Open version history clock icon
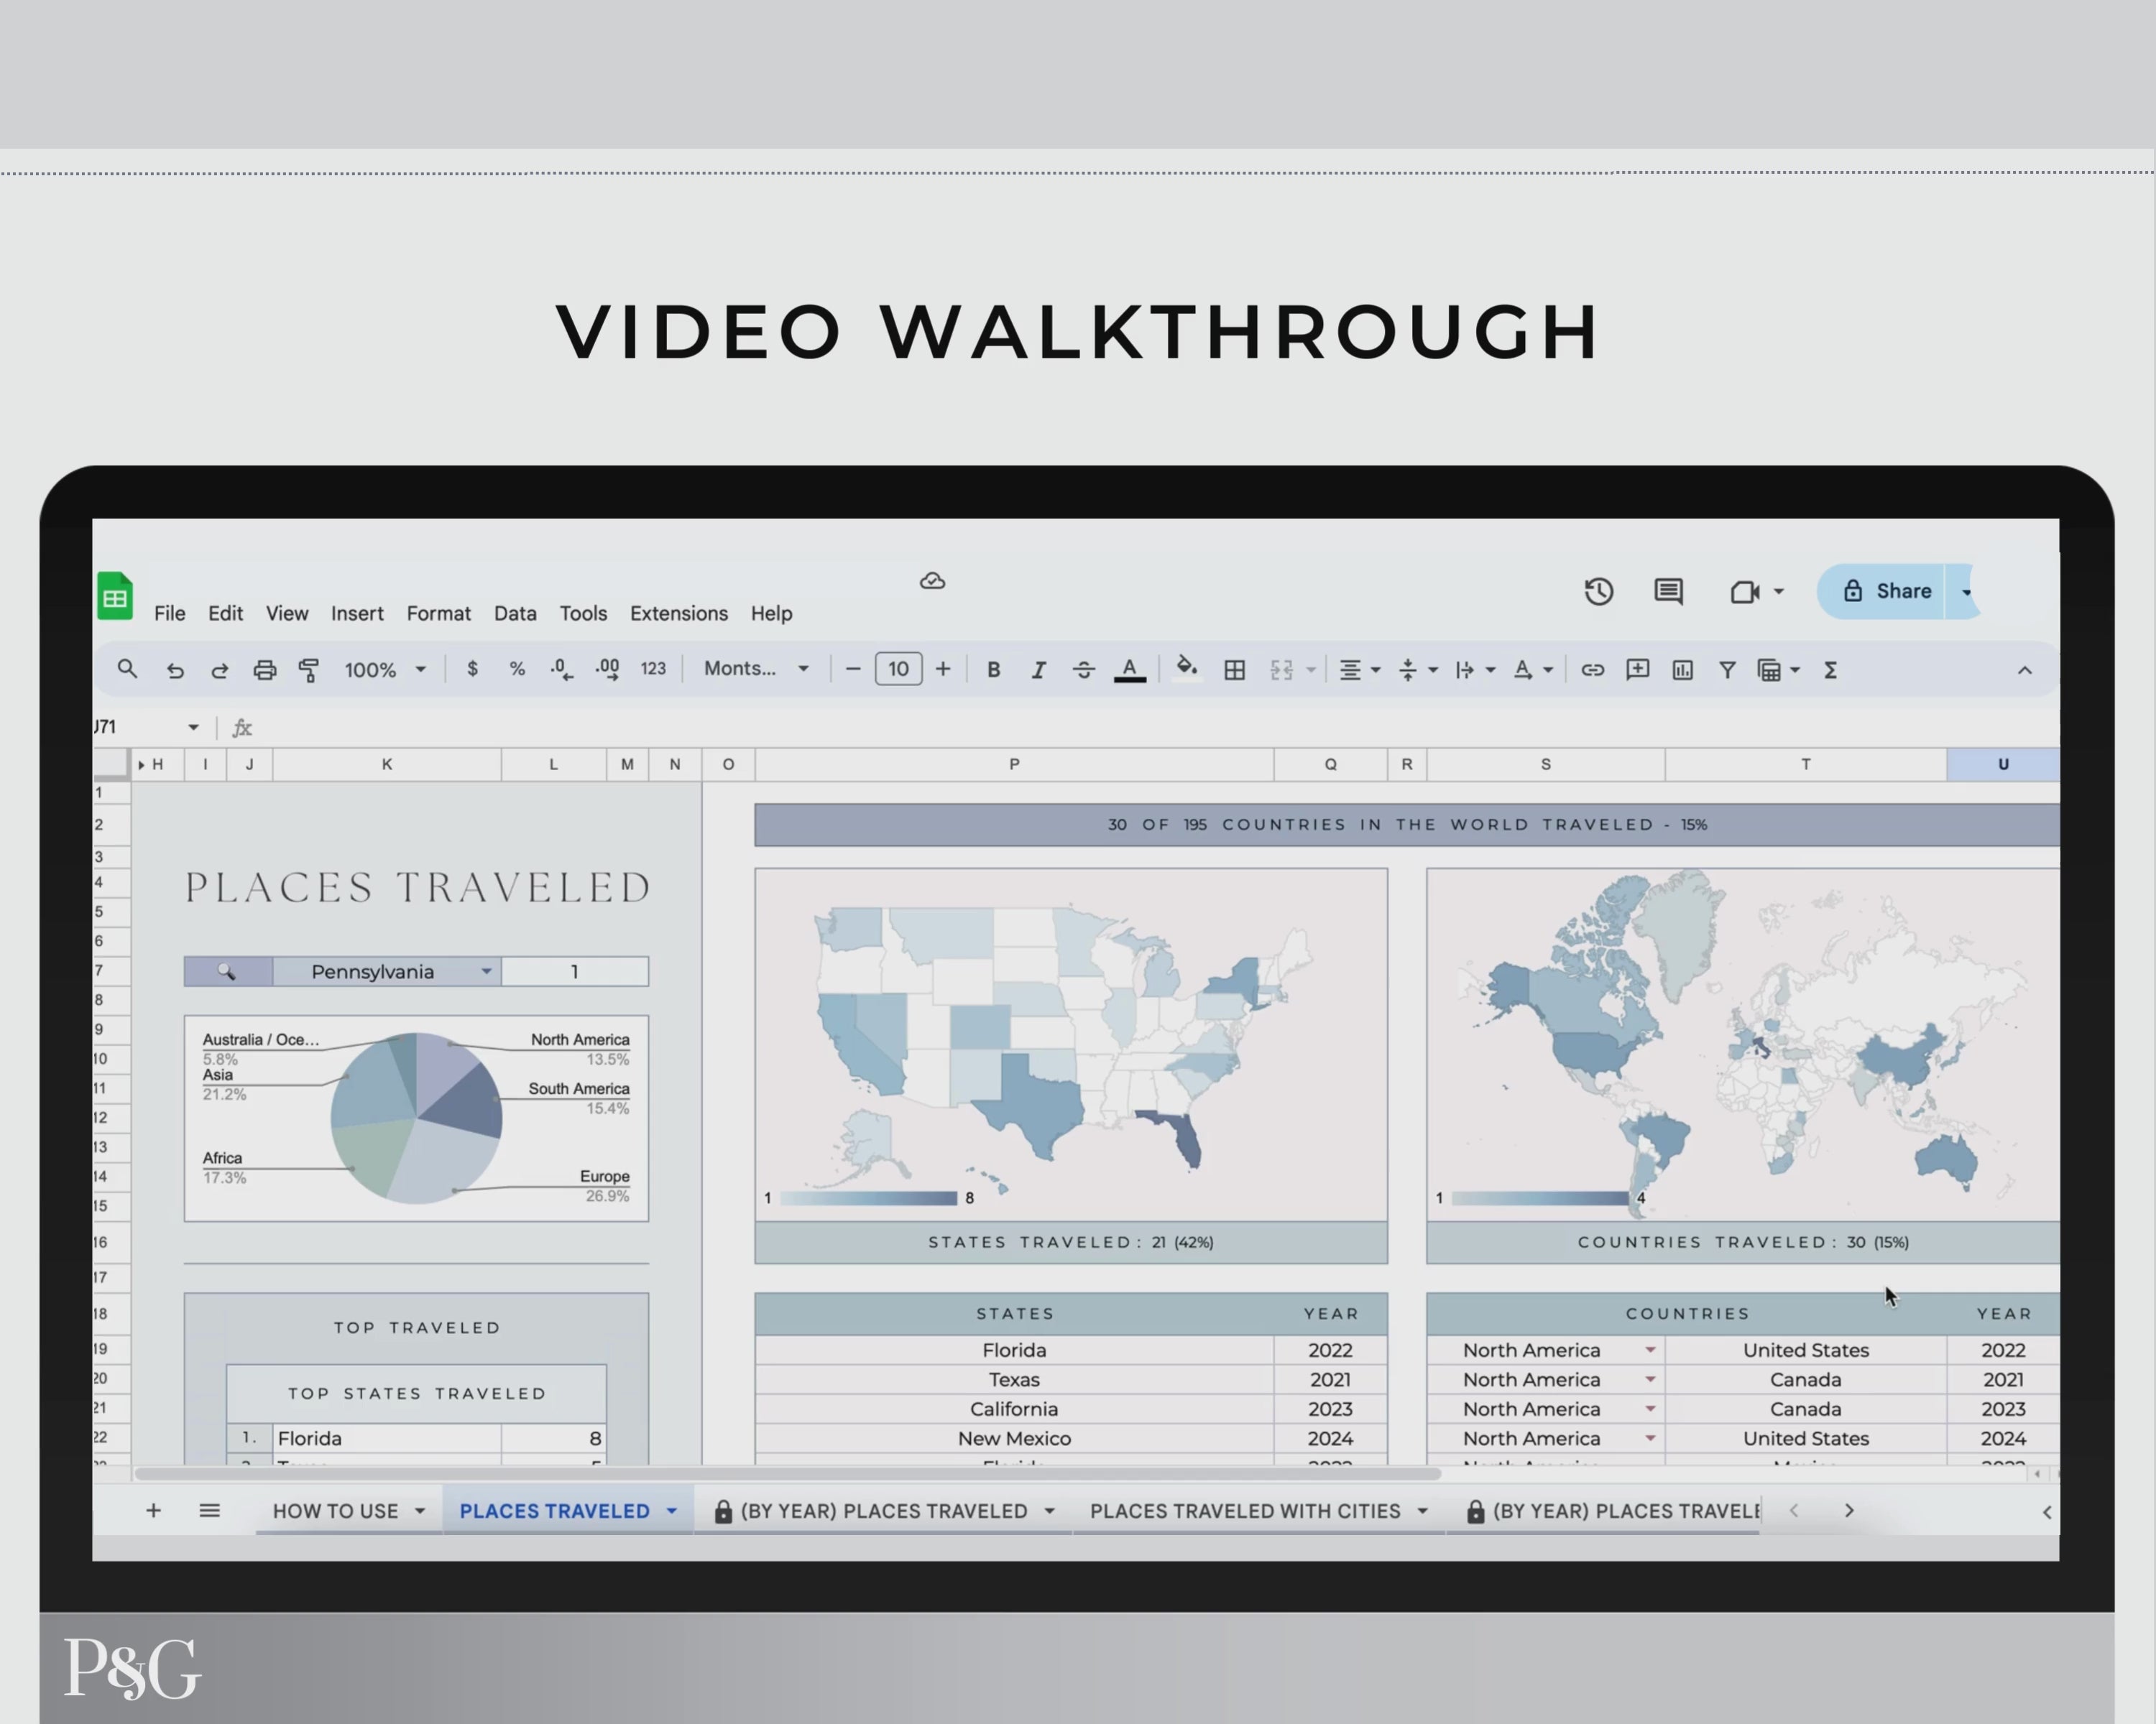Image resolution: width=2156 pixels, height=1724 pixels. click(x=1598, y=592)
